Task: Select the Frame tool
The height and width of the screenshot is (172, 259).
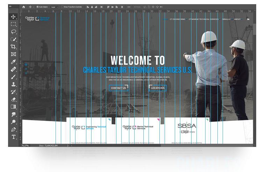Action: (x=13, y=54)
